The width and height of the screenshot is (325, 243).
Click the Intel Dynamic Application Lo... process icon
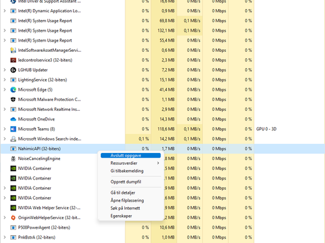(13, 11)
